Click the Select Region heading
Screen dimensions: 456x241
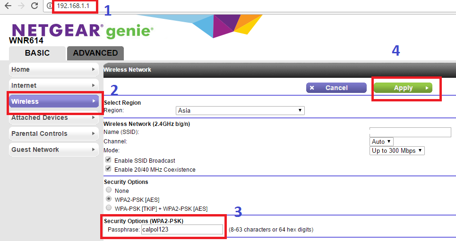[x=122, y=103]
